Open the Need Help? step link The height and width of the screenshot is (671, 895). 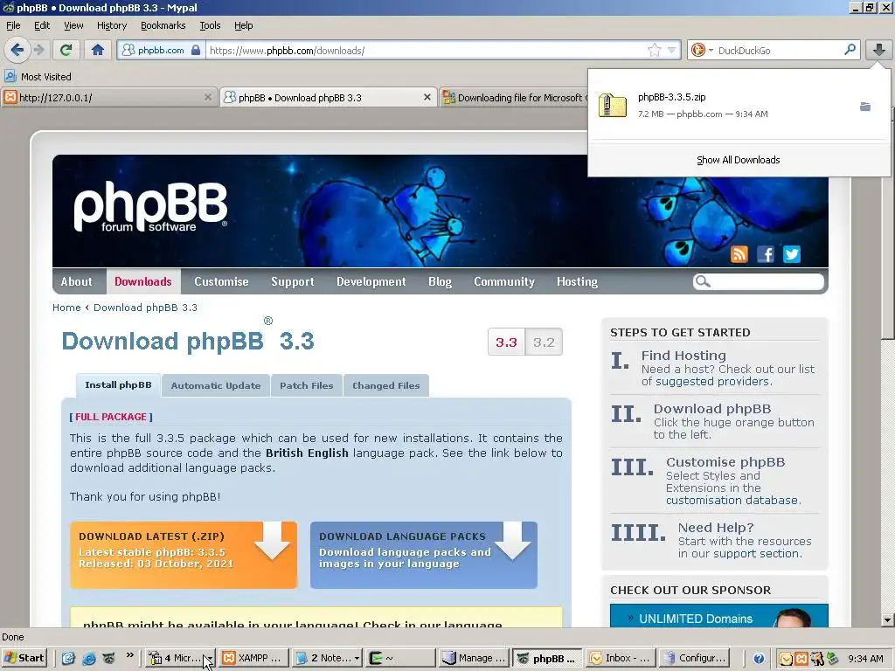pyautogui.click(x=715, y=528)
